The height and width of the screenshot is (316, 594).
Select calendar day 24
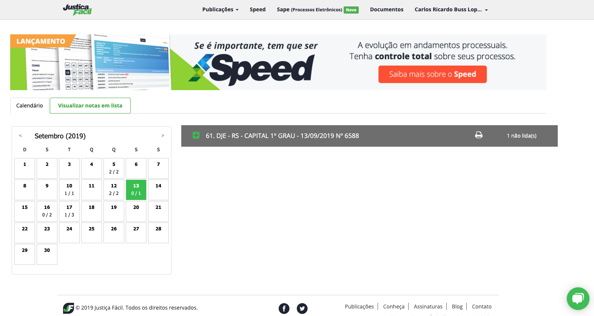pos(69,233)
